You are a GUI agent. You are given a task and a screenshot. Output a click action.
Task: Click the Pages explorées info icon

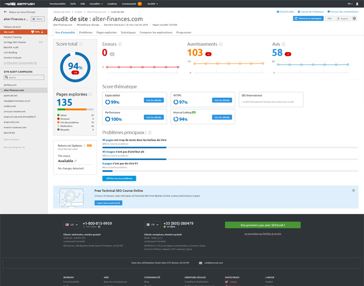(90, 94)
